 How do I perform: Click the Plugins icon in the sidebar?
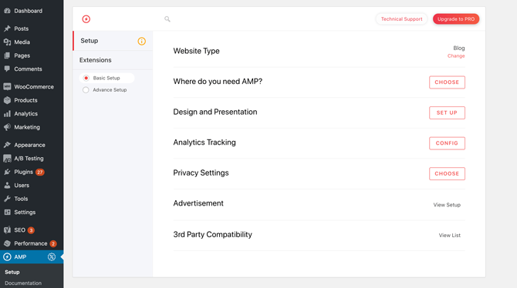coord(7,172)
